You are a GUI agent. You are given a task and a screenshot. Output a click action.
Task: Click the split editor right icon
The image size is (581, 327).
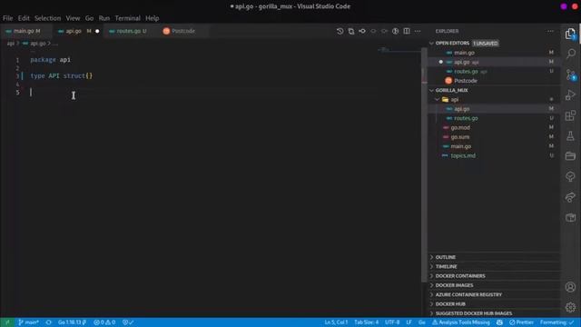[407, 31]
